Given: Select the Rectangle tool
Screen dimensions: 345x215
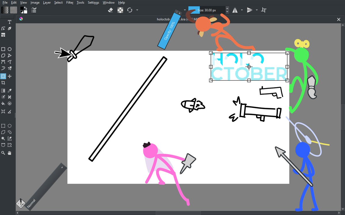Looking at the screenshot, I should [3, 49].
